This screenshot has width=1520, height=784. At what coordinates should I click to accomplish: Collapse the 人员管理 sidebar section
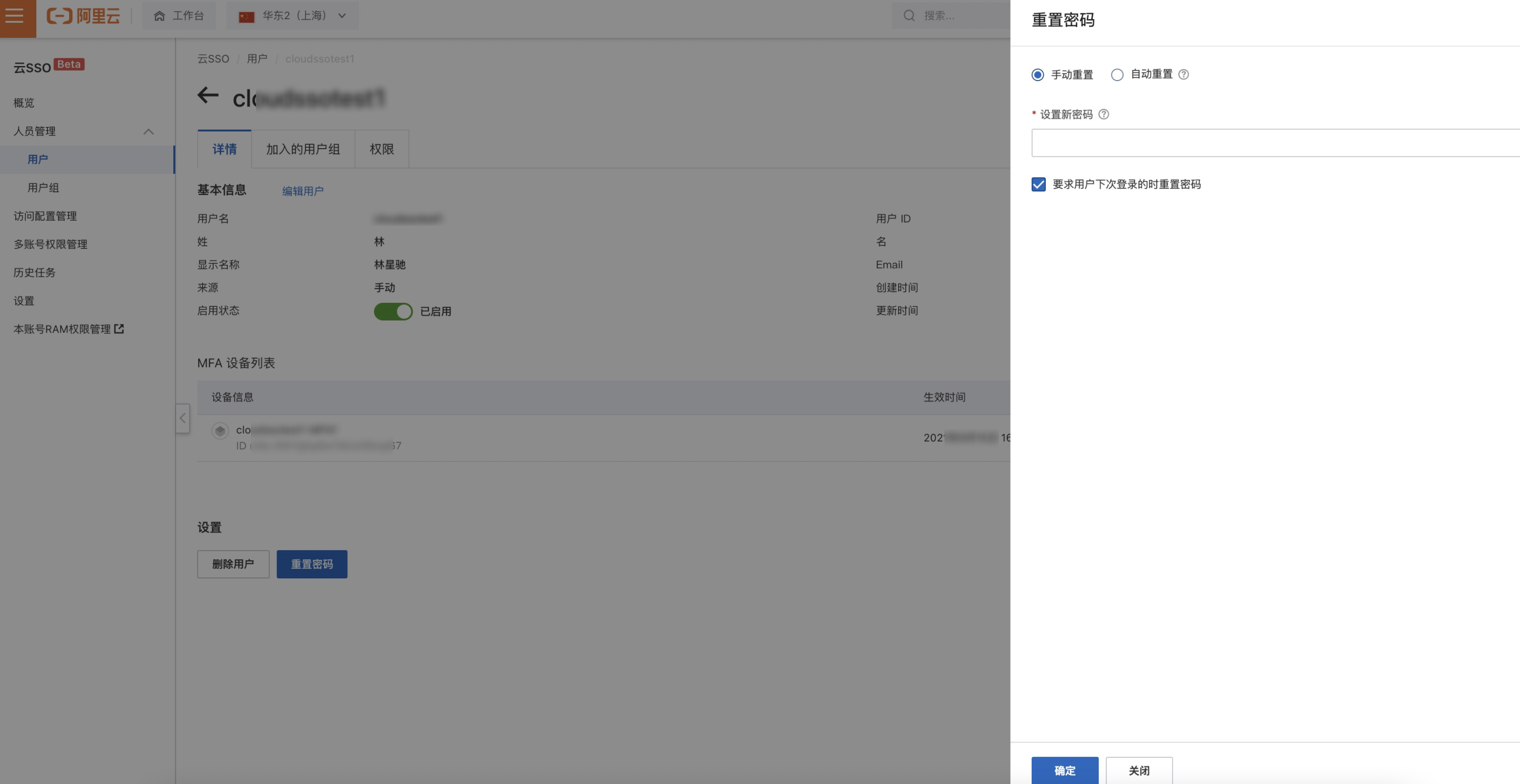tap(149, 132)
